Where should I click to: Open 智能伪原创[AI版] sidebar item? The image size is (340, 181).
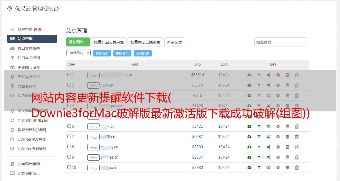coord(32,130)
